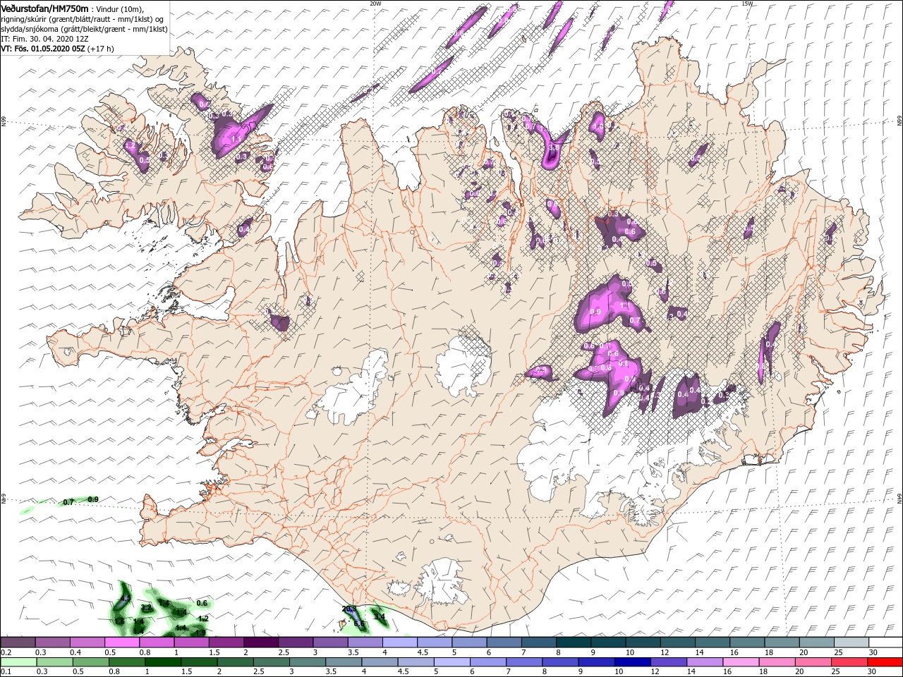
Task: Click the 'slydda/snjókoma' legend description line
Action: (x=84, y=28)
